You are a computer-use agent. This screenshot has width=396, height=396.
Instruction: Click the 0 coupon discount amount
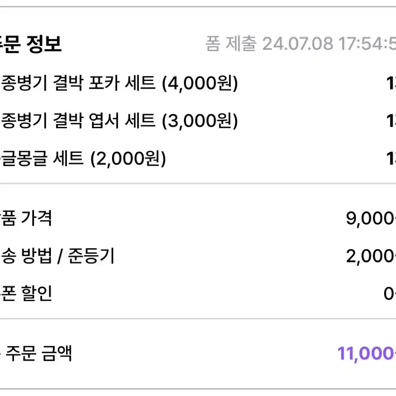click(x=390, y=294)
